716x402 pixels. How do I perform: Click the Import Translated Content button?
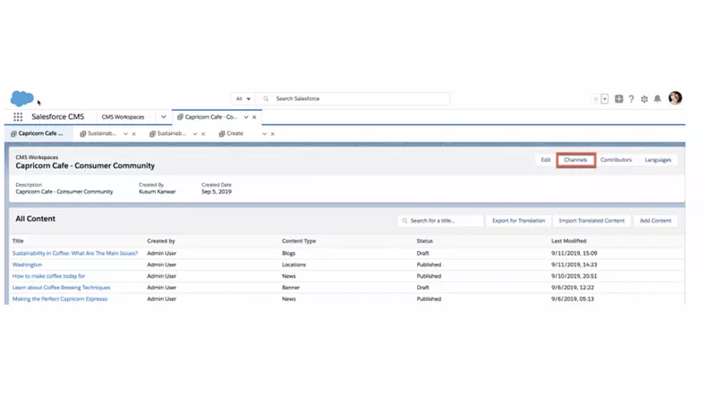pyautogui.click(x=592, y=221)
